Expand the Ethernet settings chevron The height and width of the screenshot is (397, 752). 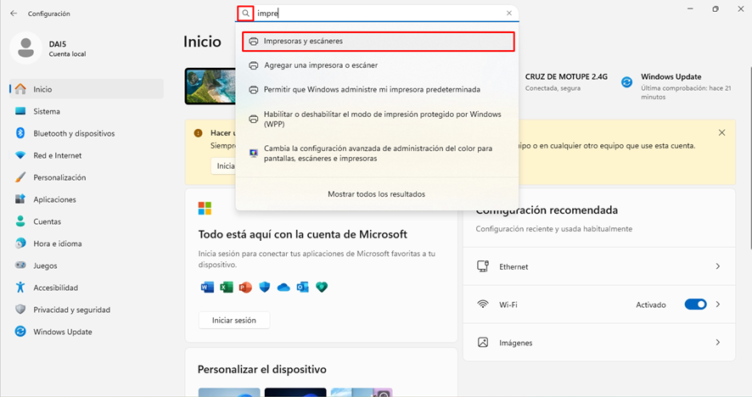click(x=717, y=266)
